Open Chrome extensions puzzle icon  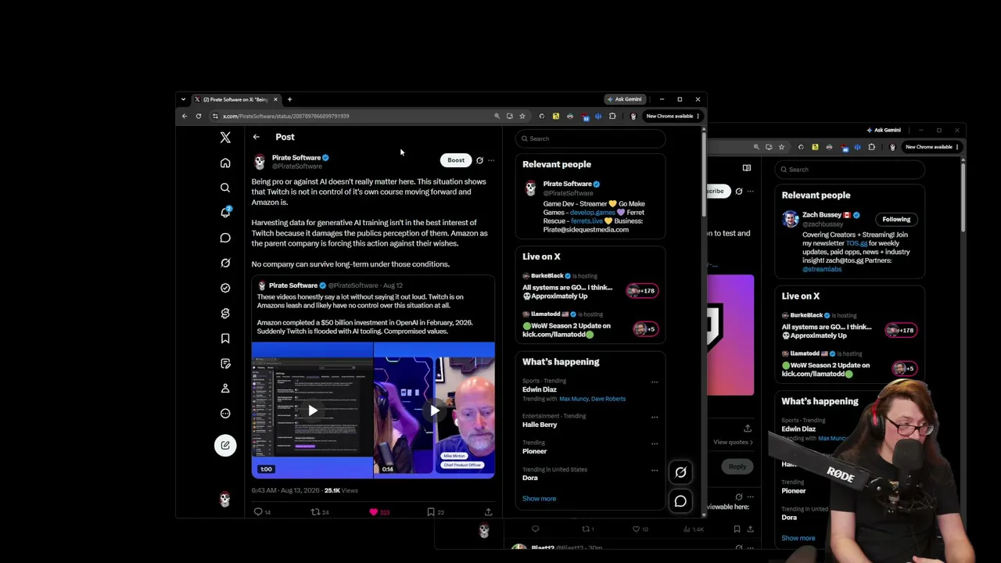point(612,116)
